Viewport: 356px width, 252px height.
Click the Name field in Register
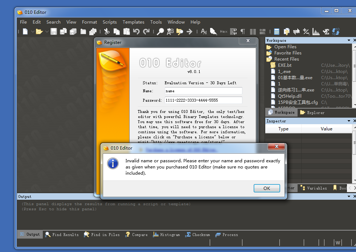(x=204, y=91)
